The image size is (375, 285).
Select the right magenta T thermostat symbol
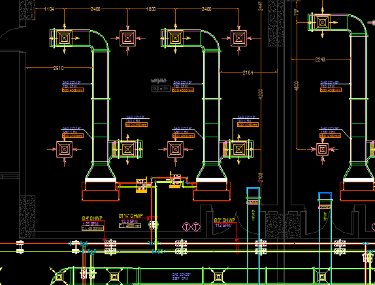pyautogui.click(x=196, y=227)
